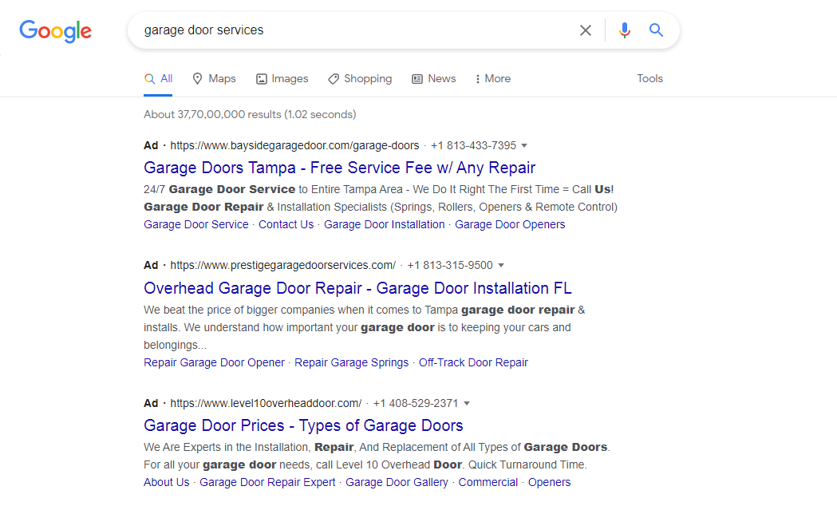Open the News tab

click(434, 79)
